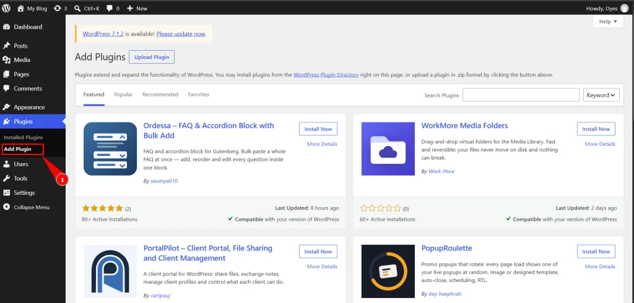This screenshot has height=303, width=634.
Task: Click the WorkMore Media Folders icon
Action: 388,148
